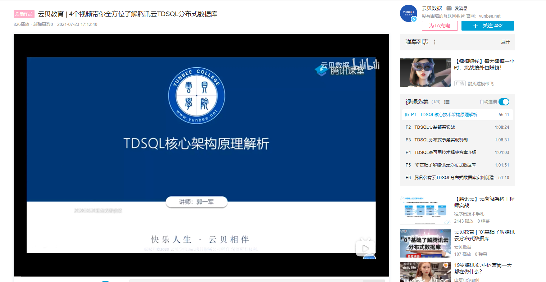Viewport: 546px width, 282px height.
Task: Click the 视频选集 playlist heading
Action: point(417,102)
